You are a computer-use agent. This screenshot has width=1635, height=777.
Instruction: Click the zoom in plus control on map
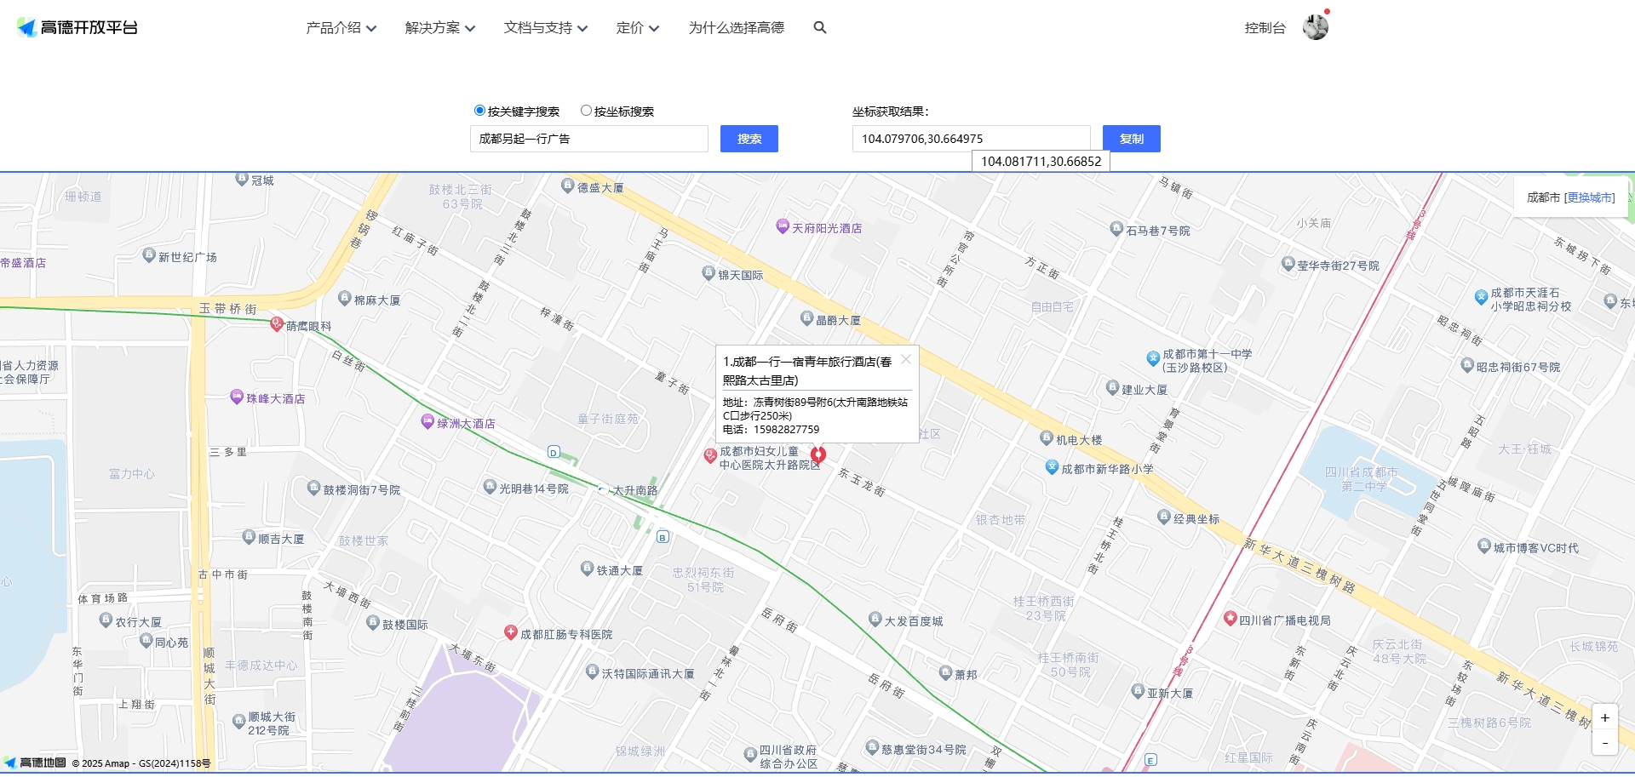pyautogui.click(x=1604, y=717)
